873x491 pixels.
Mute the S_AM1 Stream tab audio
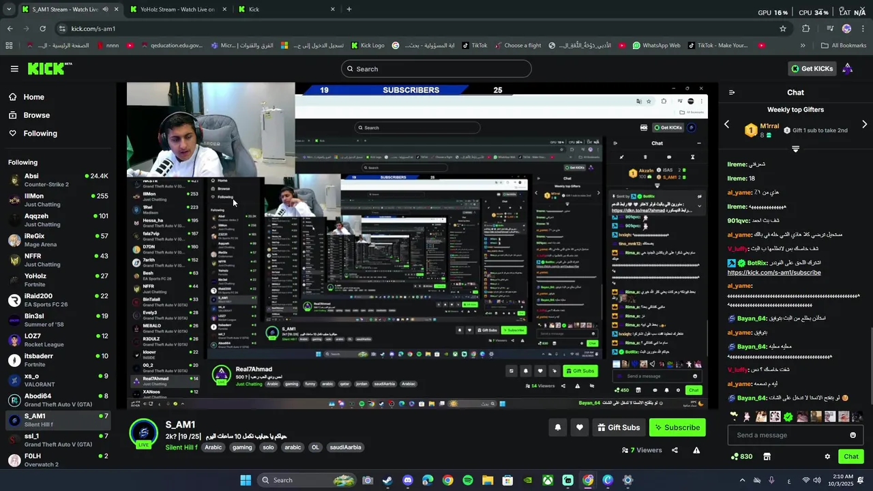click(104, 9)
